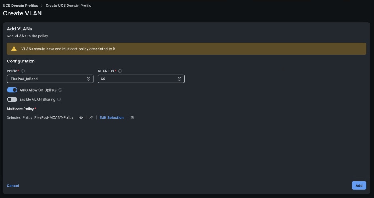Click the Prefix input field
The image size is (374, 198).
point(50,79)
